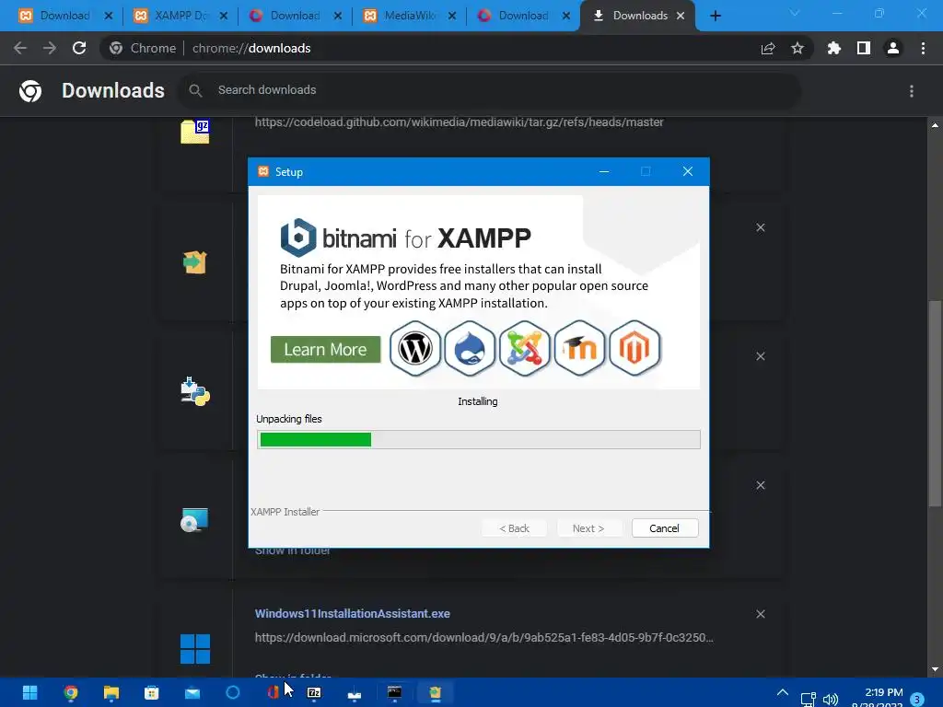Close the MediaWiki tab
Screen dimensions: 943x707
click(451, 17)
